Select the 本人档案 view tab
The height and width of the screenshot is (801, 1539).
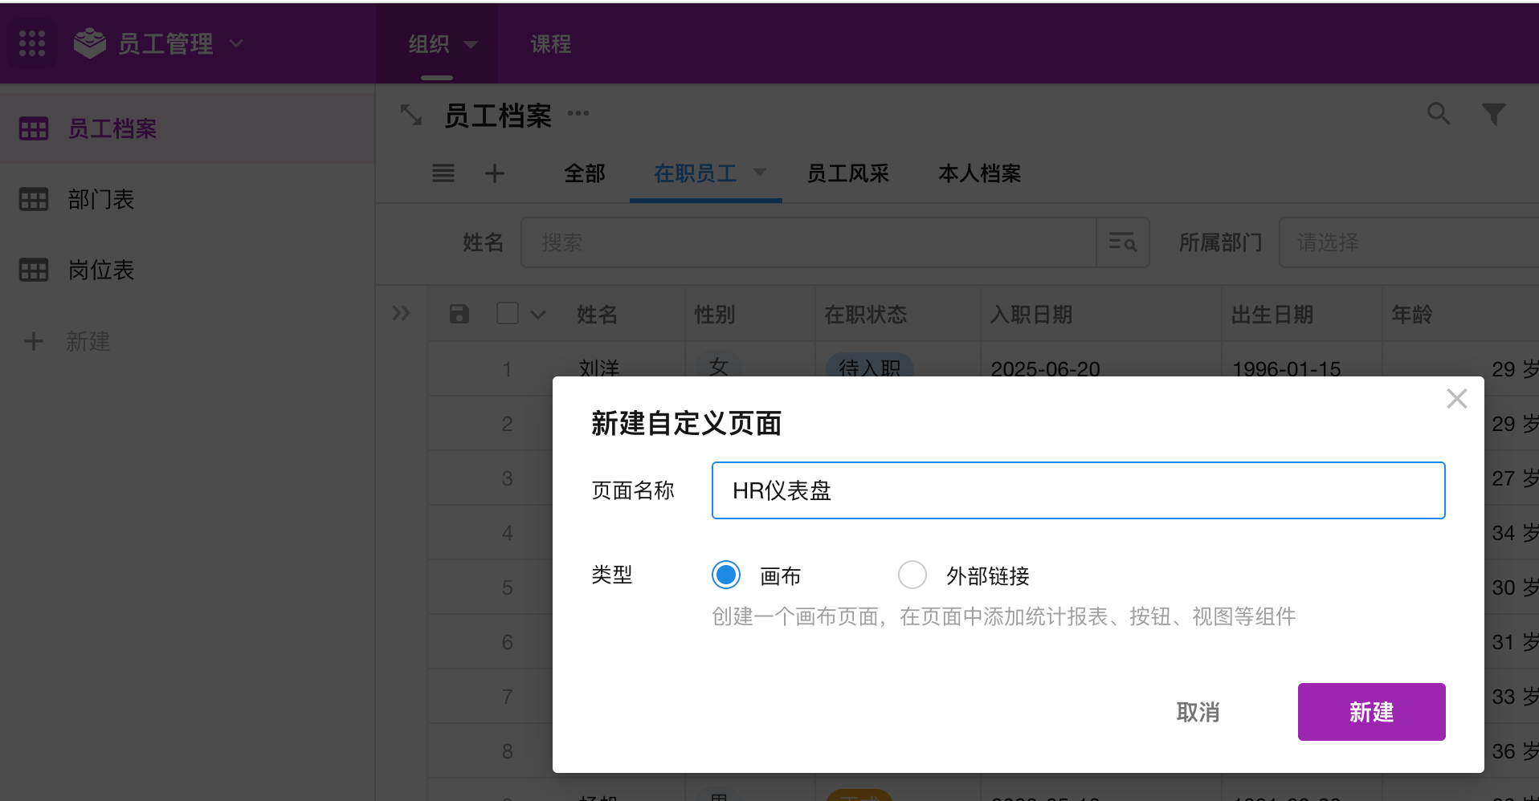coord(980,173)
